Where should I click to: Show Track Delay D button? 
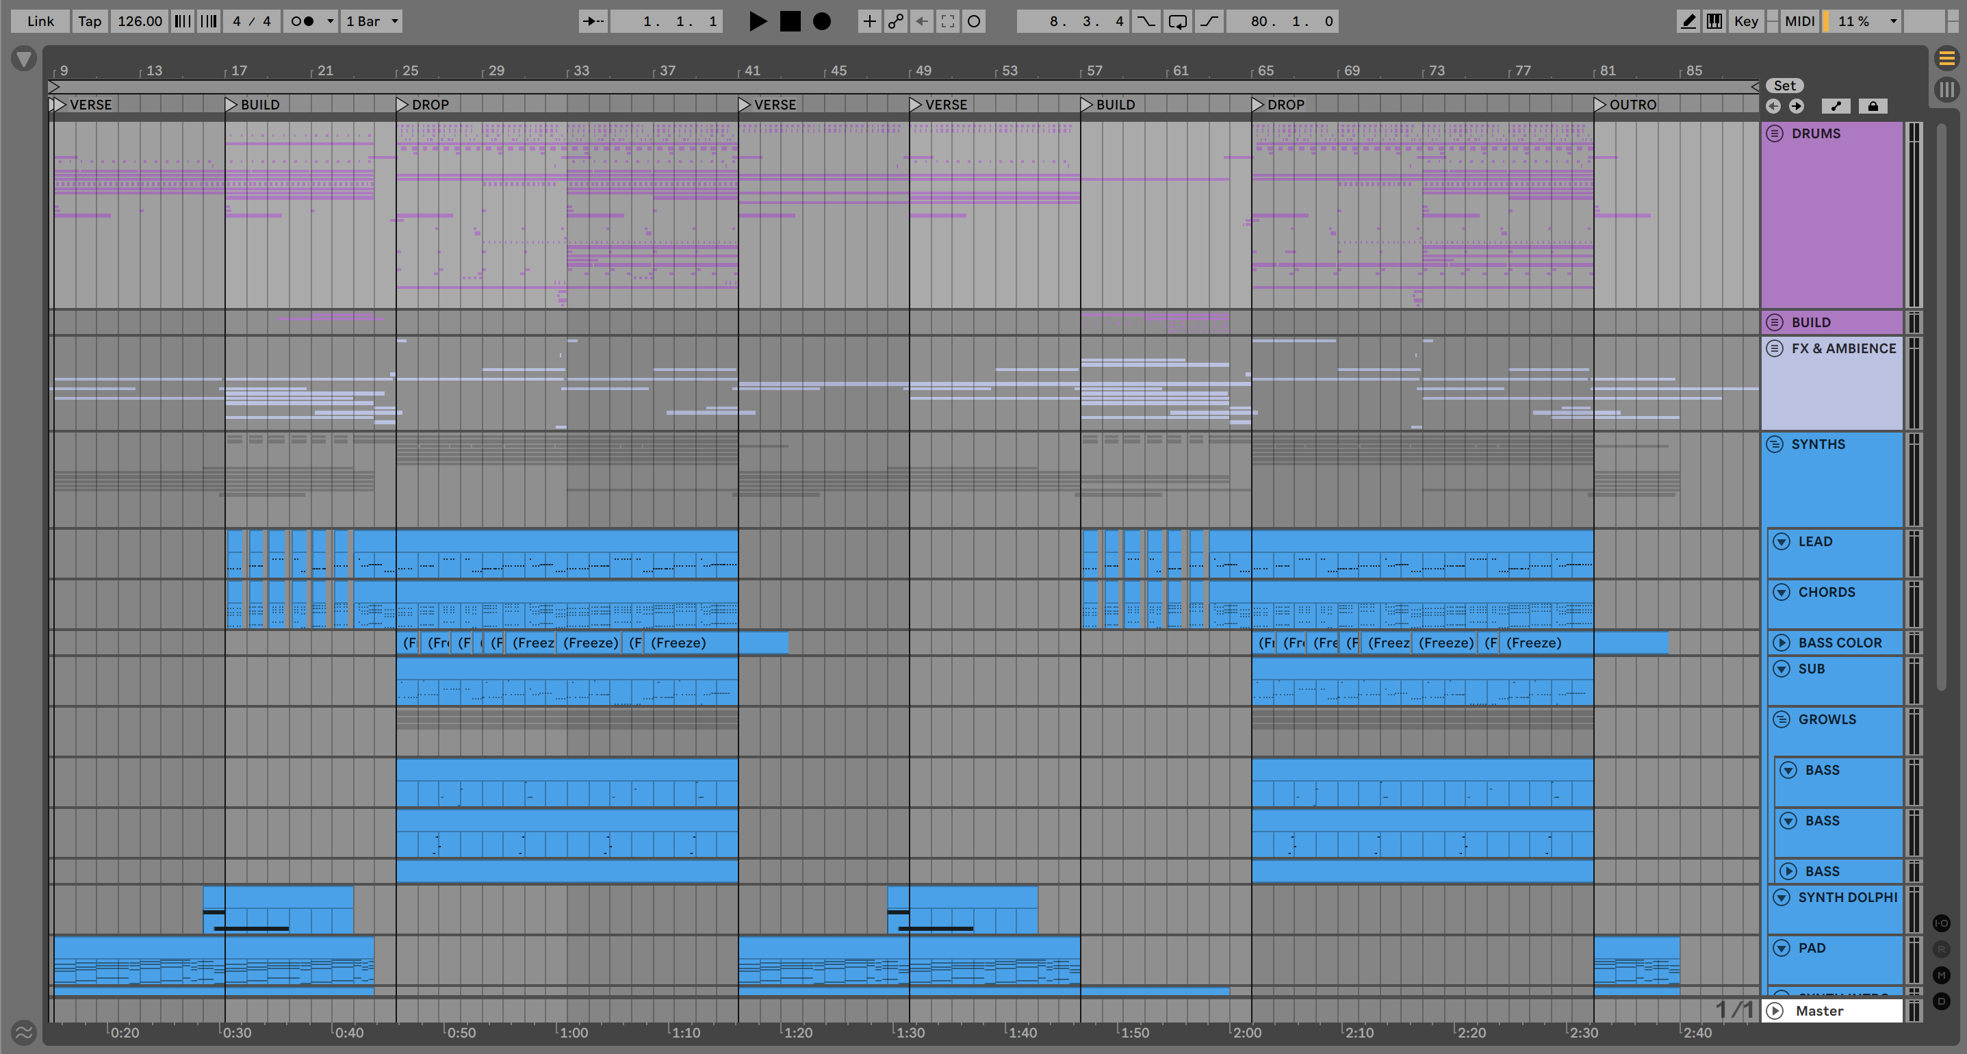click(x=1942, y=1001)
